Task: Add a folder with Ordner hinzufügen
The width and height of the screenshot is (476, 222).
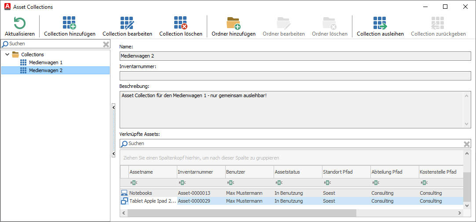Action: pos(233,23)
